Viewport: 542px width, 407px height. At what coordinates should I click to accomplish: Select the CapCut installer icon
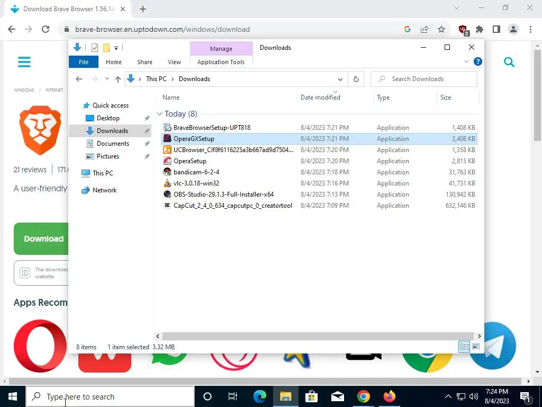167,205
